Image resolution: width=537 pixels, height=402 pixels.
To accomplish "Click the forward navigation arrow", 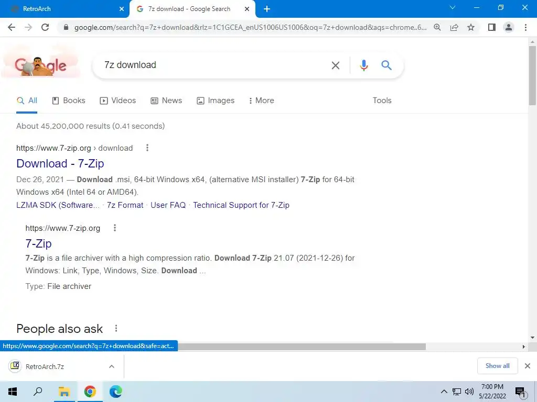I will point(28,27).
